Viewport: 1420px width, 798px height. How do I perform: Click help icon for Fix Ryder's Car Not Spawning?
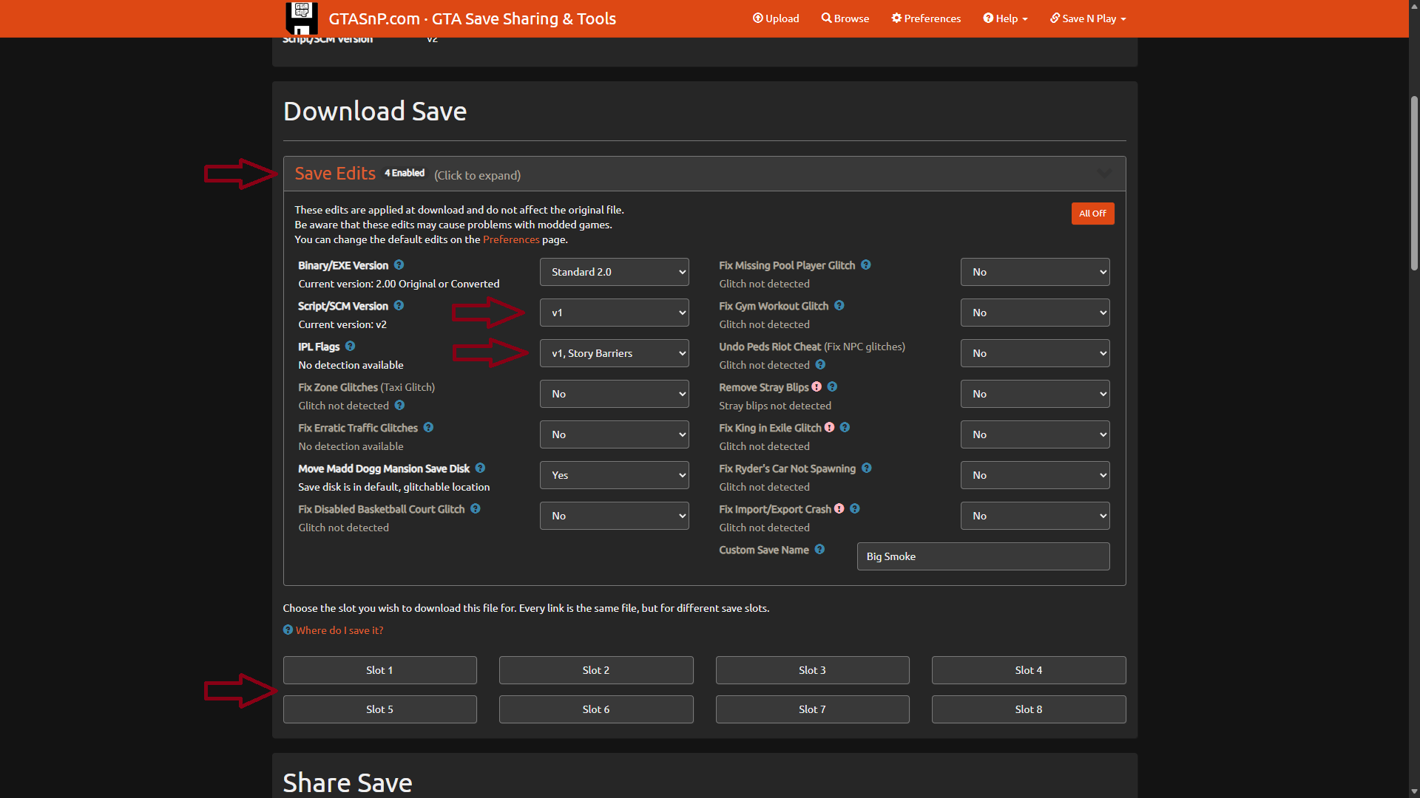coord(866,468)
